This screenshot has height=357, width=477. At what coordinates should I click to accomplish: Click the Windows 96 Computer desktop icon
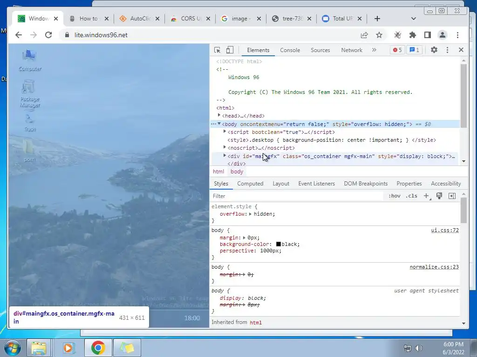tap(30, 60)
